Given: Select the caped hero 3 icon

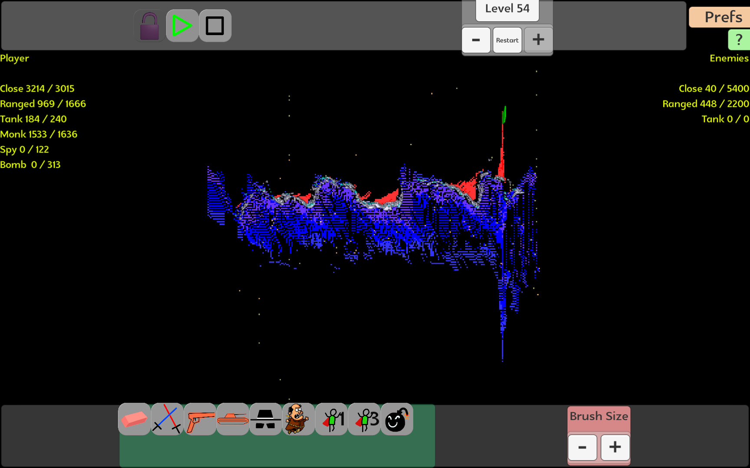Looking at the screenshot, I should [x=364, y=419].
